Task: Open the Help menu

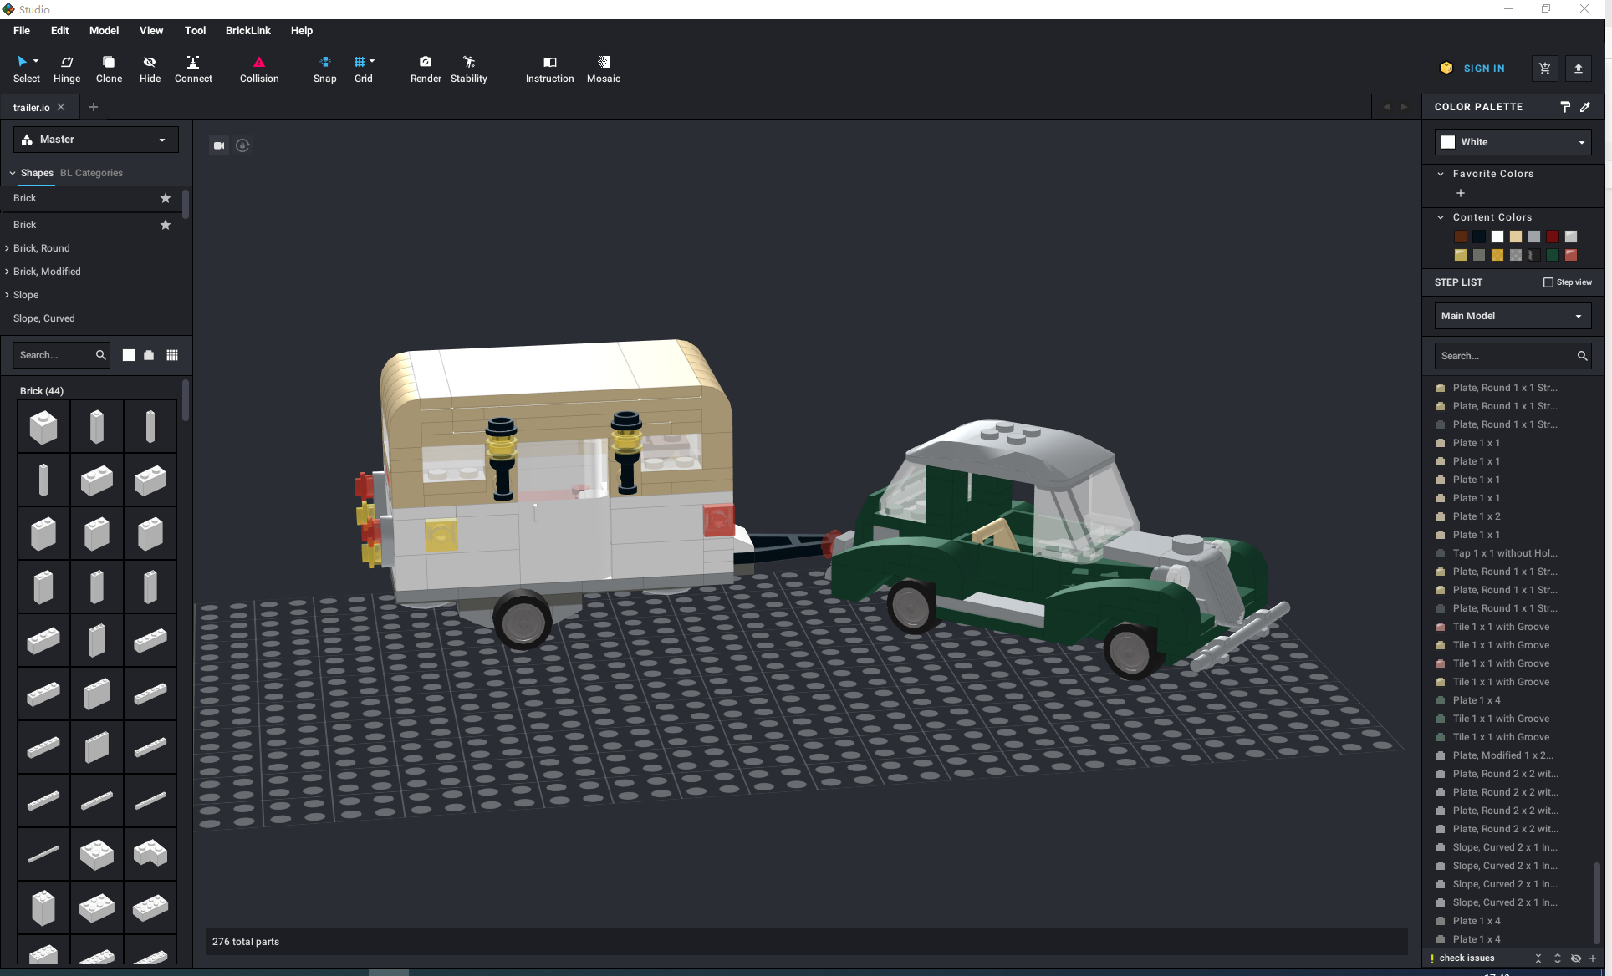Action: coord(302,30)
